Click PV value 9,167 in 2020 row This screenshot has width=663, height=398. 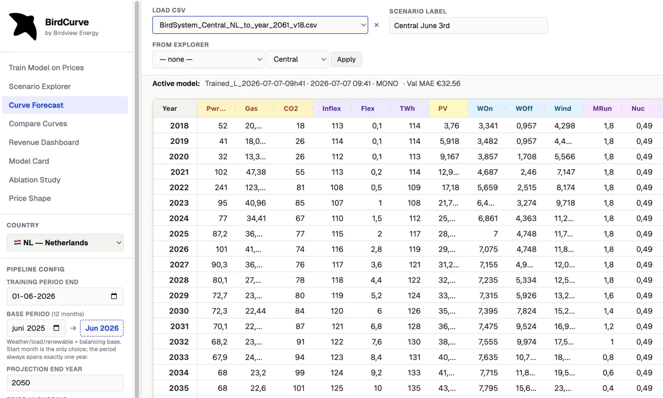coord(449,156)
